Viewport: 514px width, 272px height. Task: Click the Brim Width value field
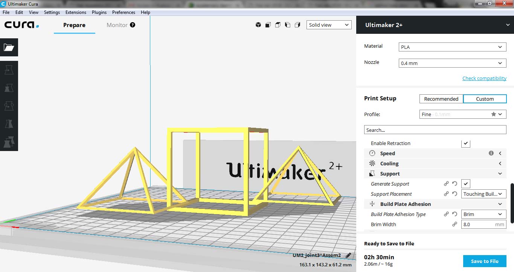click(484, 224)
